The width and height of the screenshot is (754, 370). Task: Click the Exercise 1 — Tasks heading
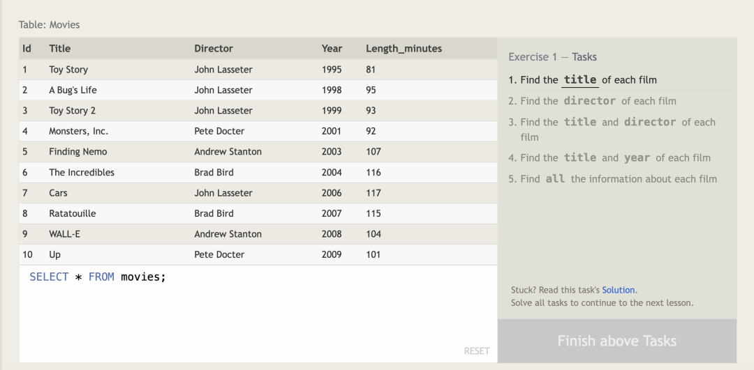coord(552,57)
